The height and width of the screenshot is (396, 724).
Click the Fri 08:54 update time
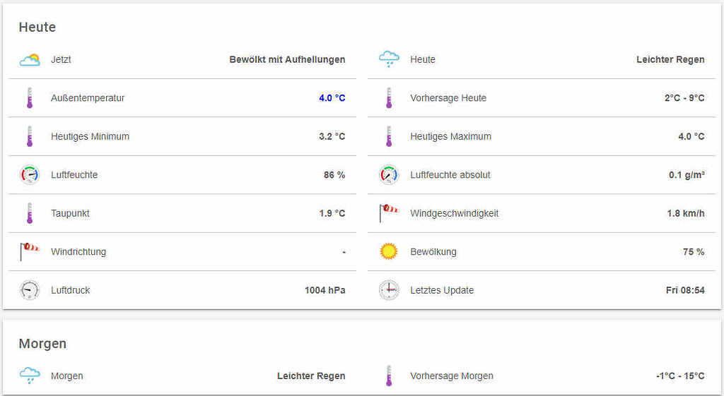pos(684,290)
